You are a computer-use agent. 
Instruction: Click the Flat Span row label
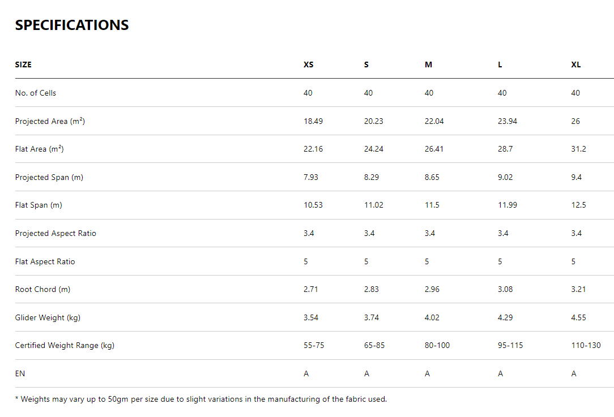click(x=39, y=205)
